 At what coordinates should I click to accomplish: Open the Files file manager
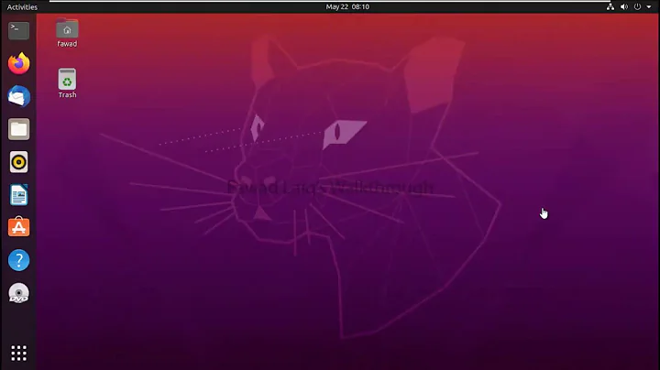[x=18, y=129]
